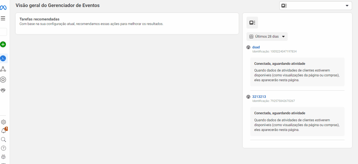Screen dimensions: 358x164
Task: Open the help question mark icon
Action: (x=3, y=148)
